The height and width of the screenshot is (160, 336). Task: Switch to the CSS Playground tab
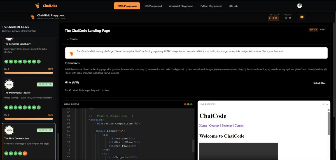point(153,6)
